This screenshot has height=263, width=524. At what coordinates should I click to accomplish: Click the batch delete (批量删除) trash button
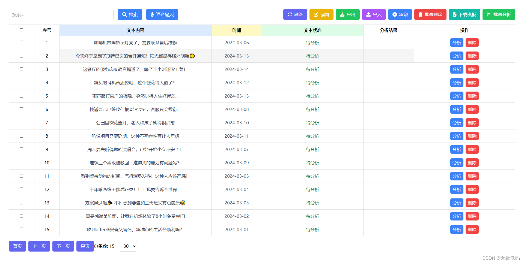pos(430,14)
